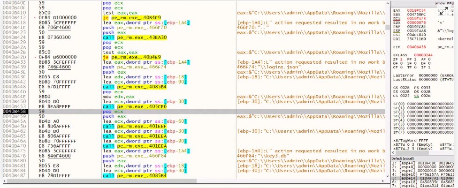Select EIP value in registers panel
Screen dimensions: 458x188
point(416,47)
